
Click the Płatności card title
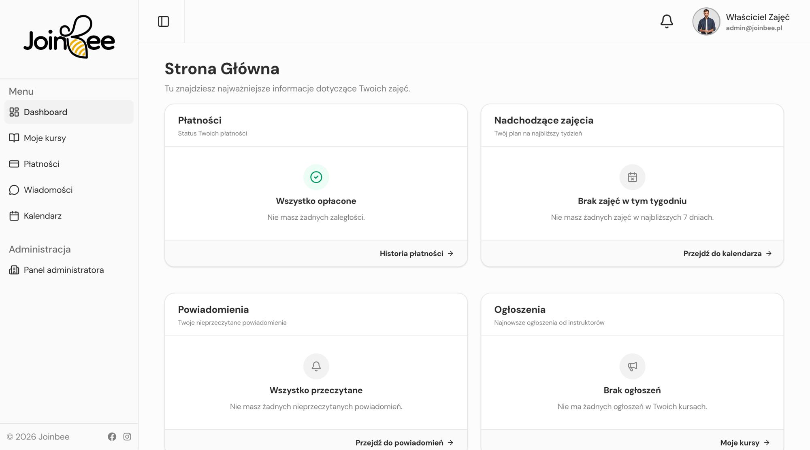pos(200,120)
